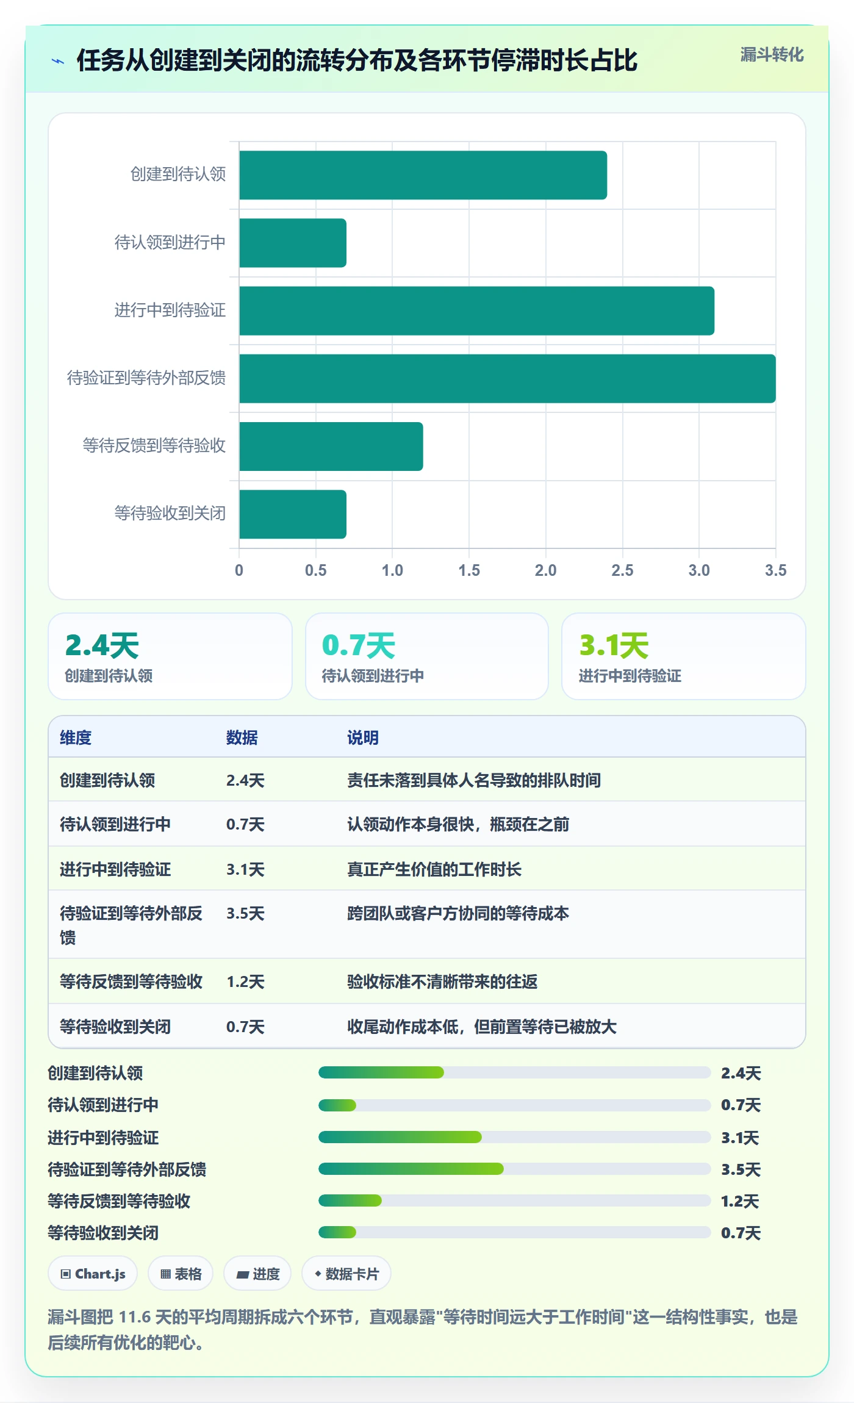The width and height of the screenshot is (854, 1403).
Task: Click the 认领动作本身很快，瓶颈在之前 table cell
Action: (458, 824)
